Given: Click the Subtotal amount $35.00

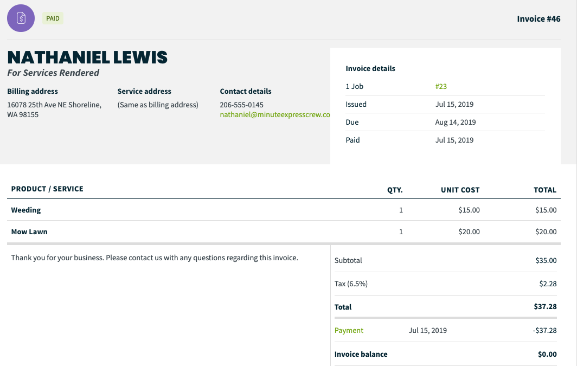Looking at the screenshot, I should pos(546,260).
